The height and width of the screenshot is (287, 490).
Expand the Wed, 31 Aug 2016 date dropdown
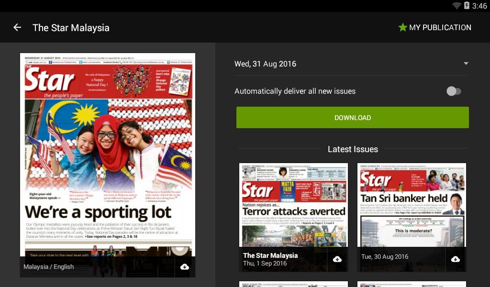coord(351,64)
